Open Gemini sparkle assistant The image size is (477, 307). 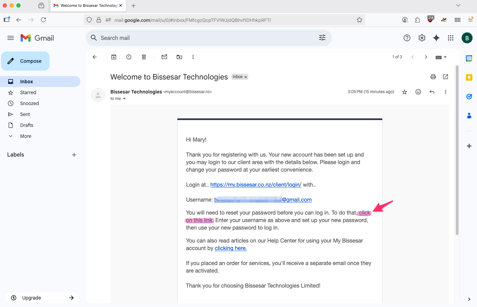coord(436,38)
